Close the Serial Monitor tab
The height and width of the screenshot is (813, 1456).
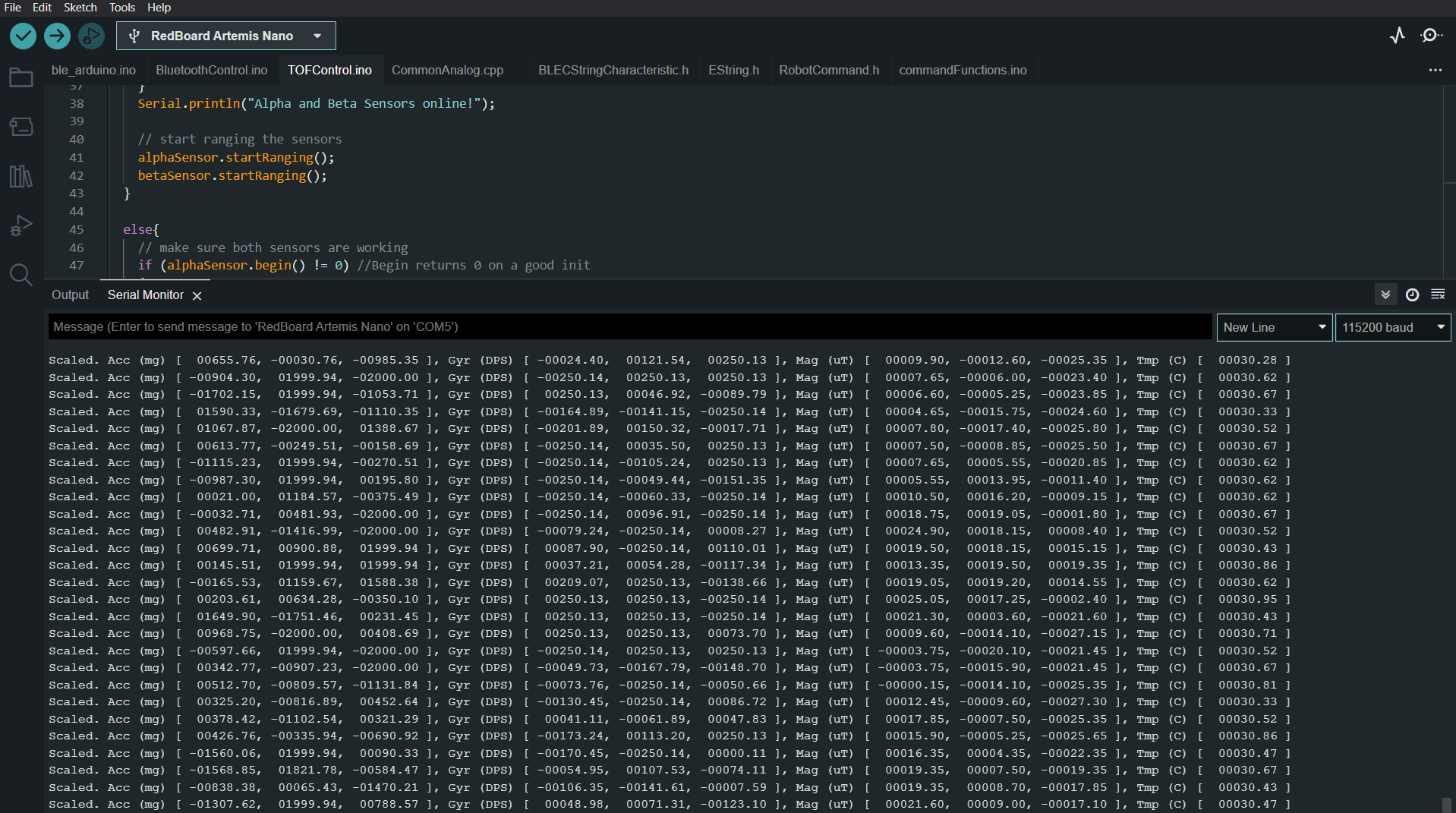pyautogui.click(x=197, y=296)
